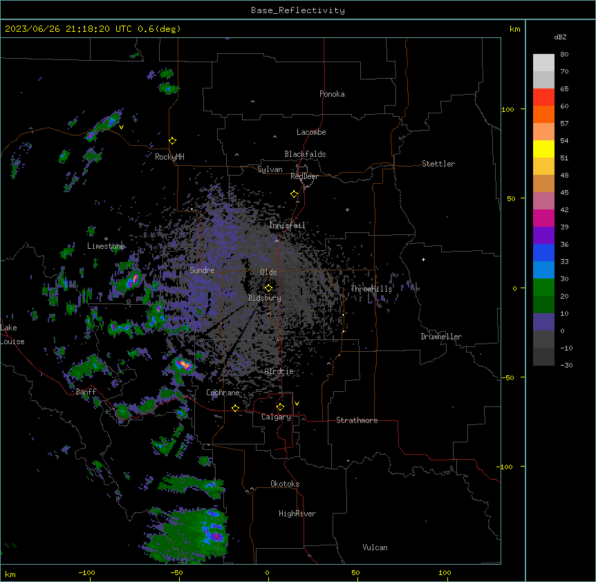Click the HighRiver label
This screenshot has height=582, width=596.
297,514
